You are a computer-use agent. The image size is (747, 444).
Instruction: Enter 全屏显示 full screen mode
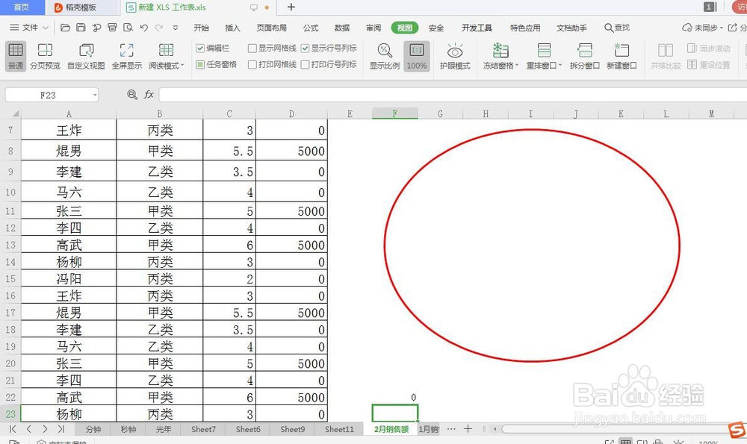(x=127, y=56)
